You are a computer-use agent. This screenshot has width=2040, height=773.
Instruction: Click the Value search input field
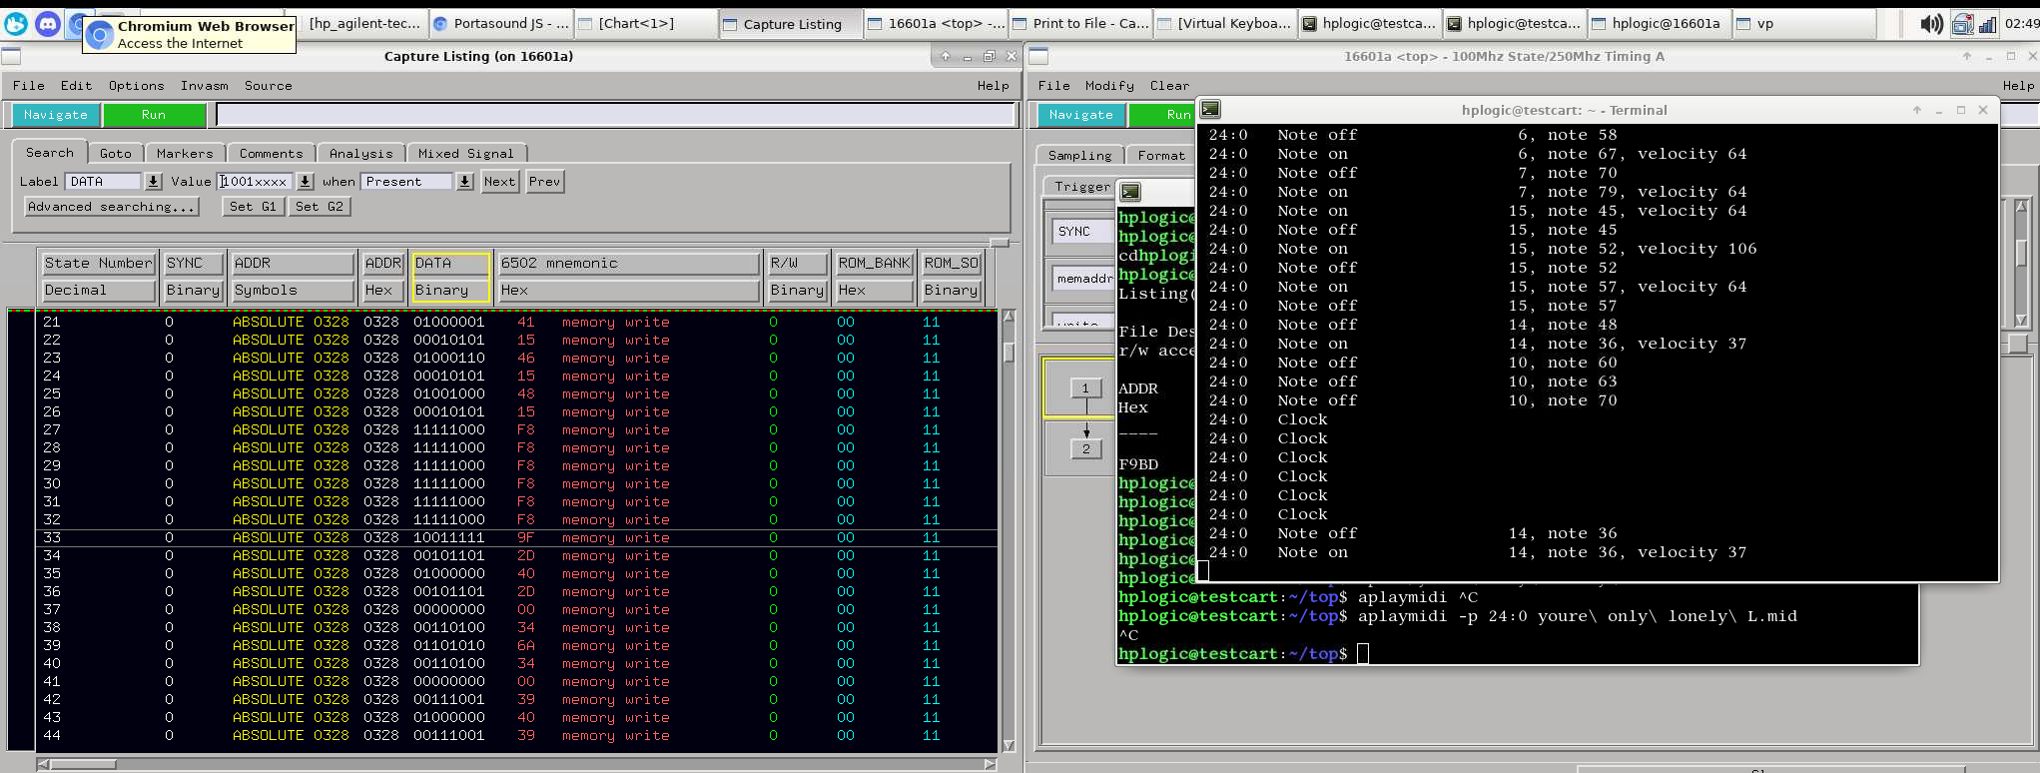(x=256, y=181)
